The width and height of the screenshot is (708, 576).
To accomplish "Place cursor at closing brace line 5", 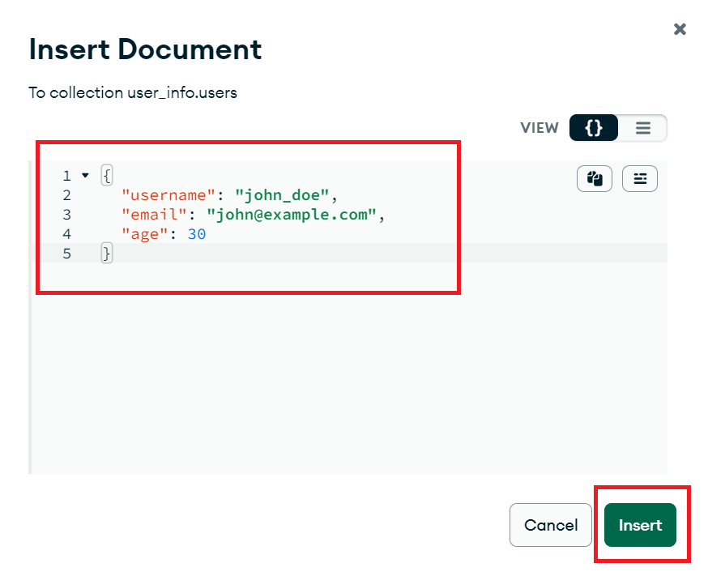I will (x=107, y=254).
